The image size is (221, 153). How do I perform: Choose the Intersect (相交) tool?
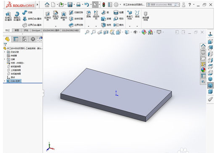pyautogui.click(x=119, y=19)
